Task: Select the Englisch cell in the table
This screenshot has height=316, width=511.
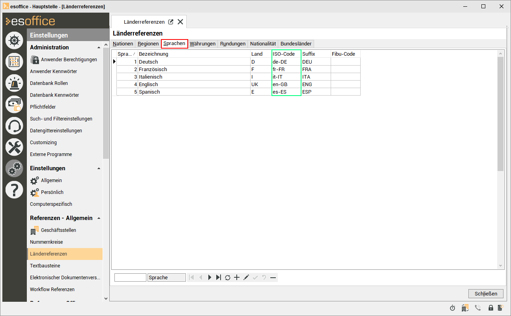Action: (x=194, y=85)
